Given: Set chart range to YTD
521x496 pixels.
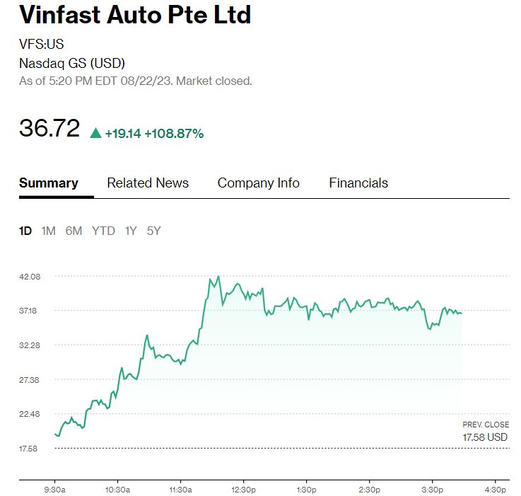Looking at the screenshot, I should [x=104, y=231].
